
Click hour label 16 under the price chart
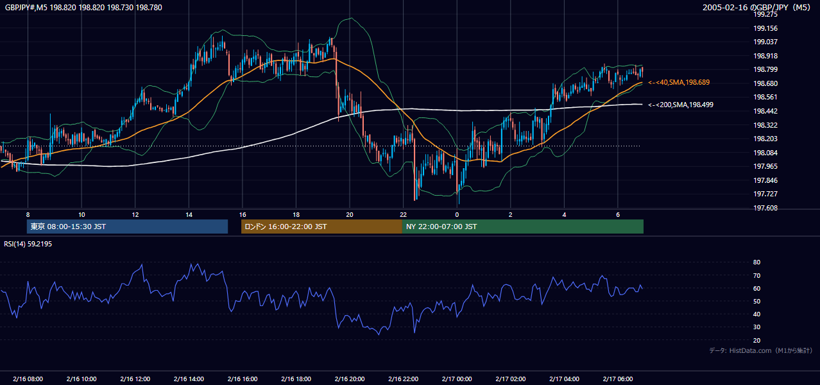[242, 214]
